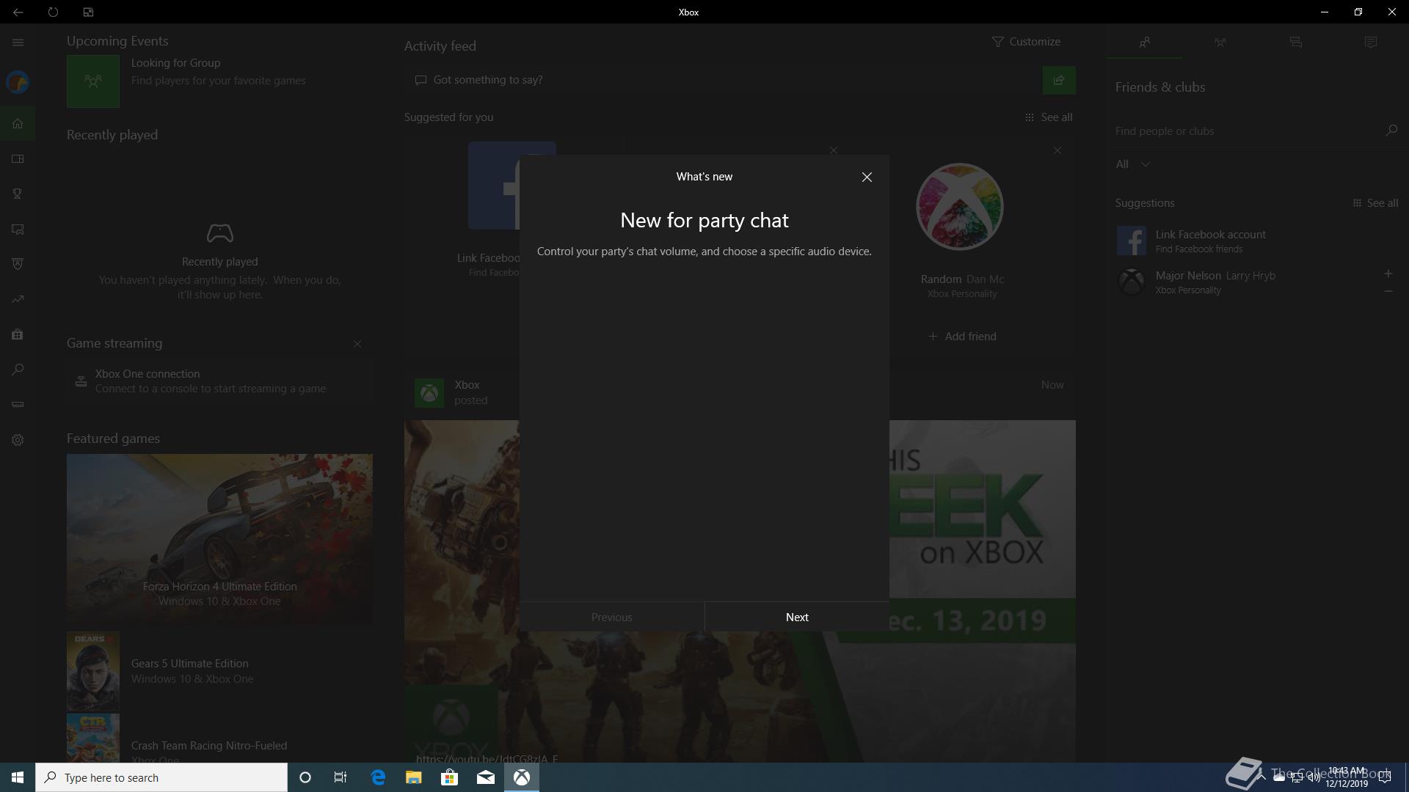Open My games in sidebar
Image resolution: width=1409 pixels, height=792 pixels.
coord(18,158)
